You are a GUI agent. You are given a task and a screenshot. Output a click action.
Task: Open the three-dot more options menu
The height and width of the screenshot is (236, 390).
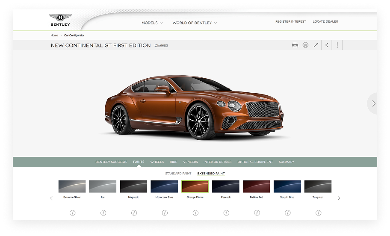[337, 45]
